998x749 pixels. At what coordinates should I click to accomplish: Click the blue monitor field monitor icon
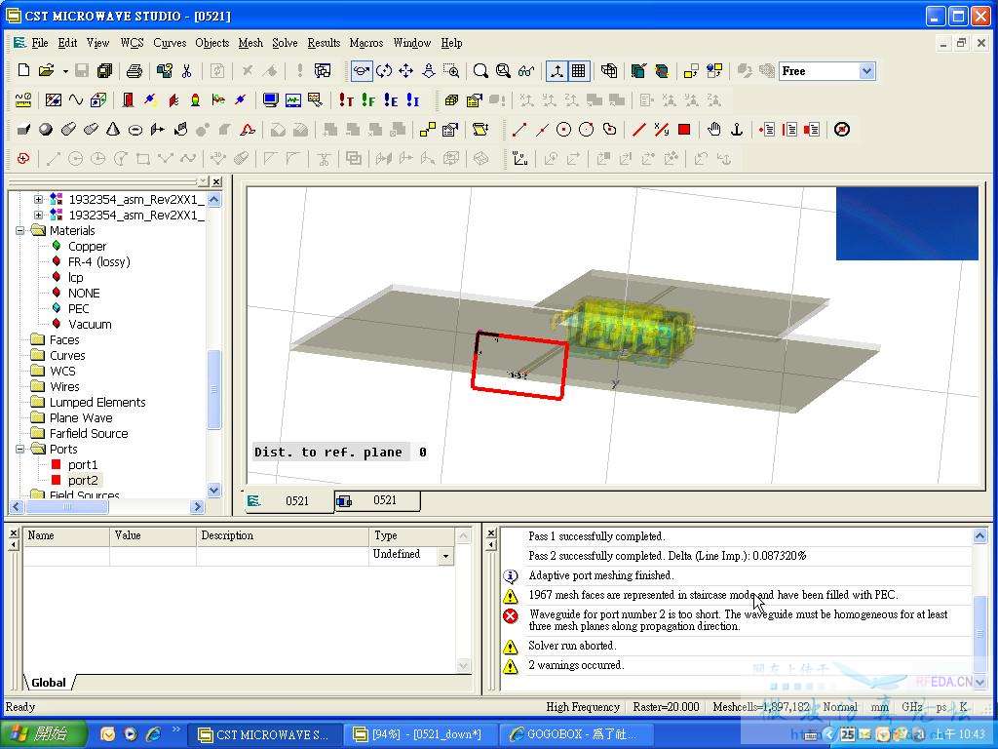270,100
